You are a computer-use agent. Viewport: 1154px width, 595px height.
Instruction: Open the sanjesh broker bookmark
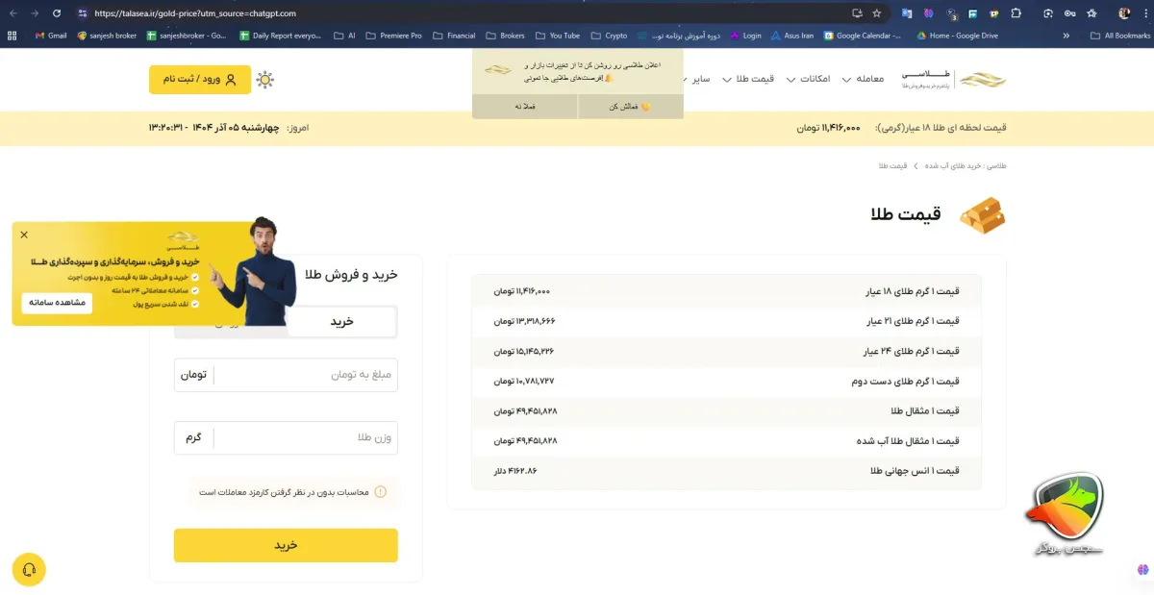(x=106, y=36)
